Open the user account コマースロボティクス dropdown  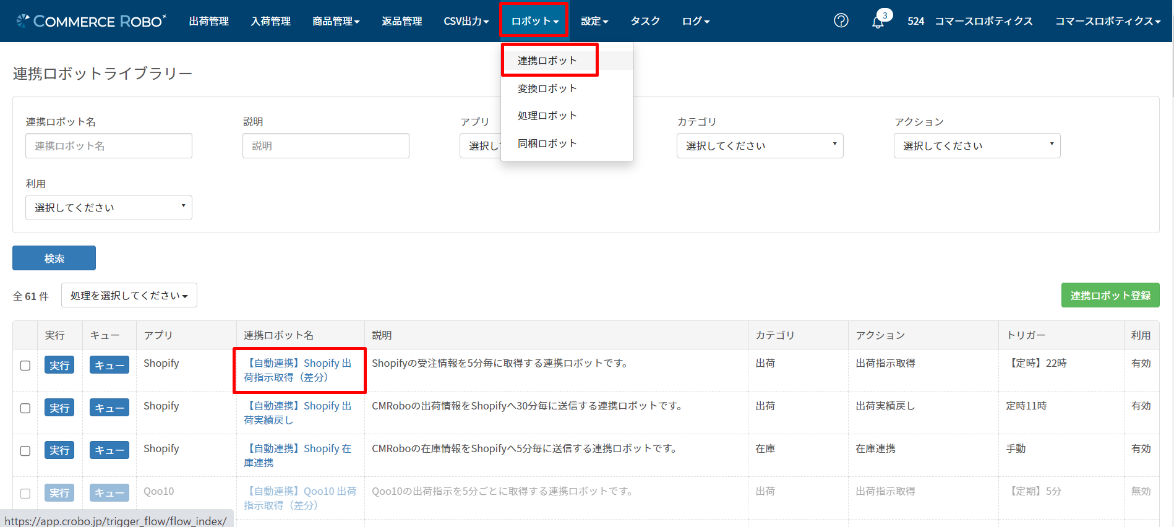pos(1107,21)
